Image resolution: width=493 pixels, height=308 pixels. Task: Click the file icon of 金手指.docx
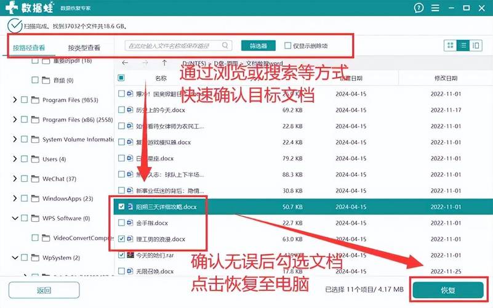pos(130,223)
